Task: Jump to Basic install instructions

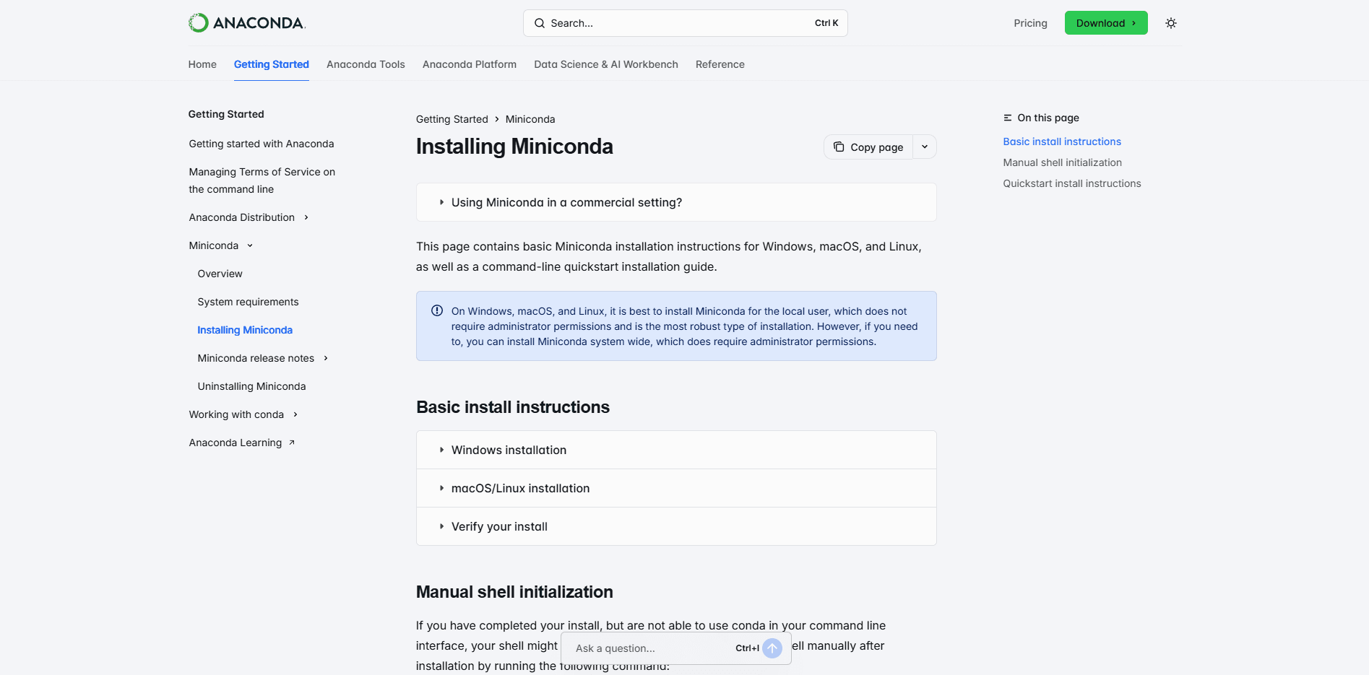Action: coord(1062,141)
